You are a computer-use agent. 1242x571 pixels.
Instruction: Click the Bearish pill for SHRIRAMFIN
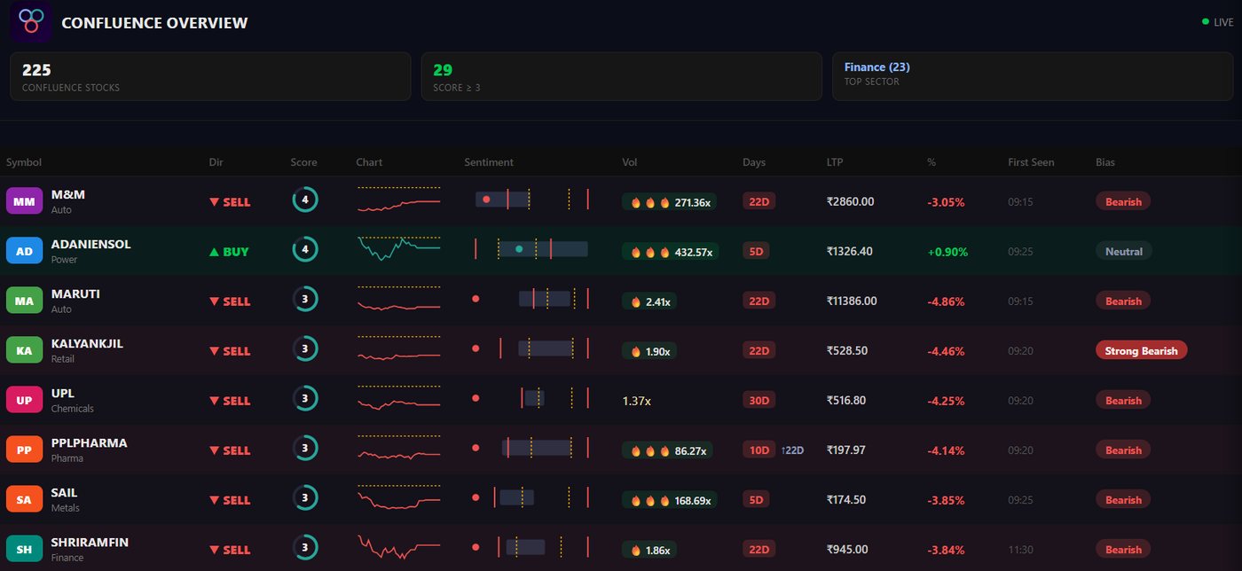pos(1123,549)
